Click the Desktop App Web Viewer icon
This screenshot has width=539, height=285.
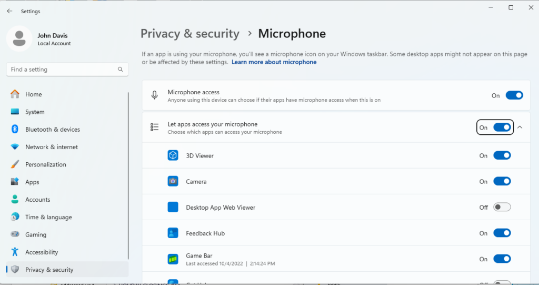coord(173,207)
